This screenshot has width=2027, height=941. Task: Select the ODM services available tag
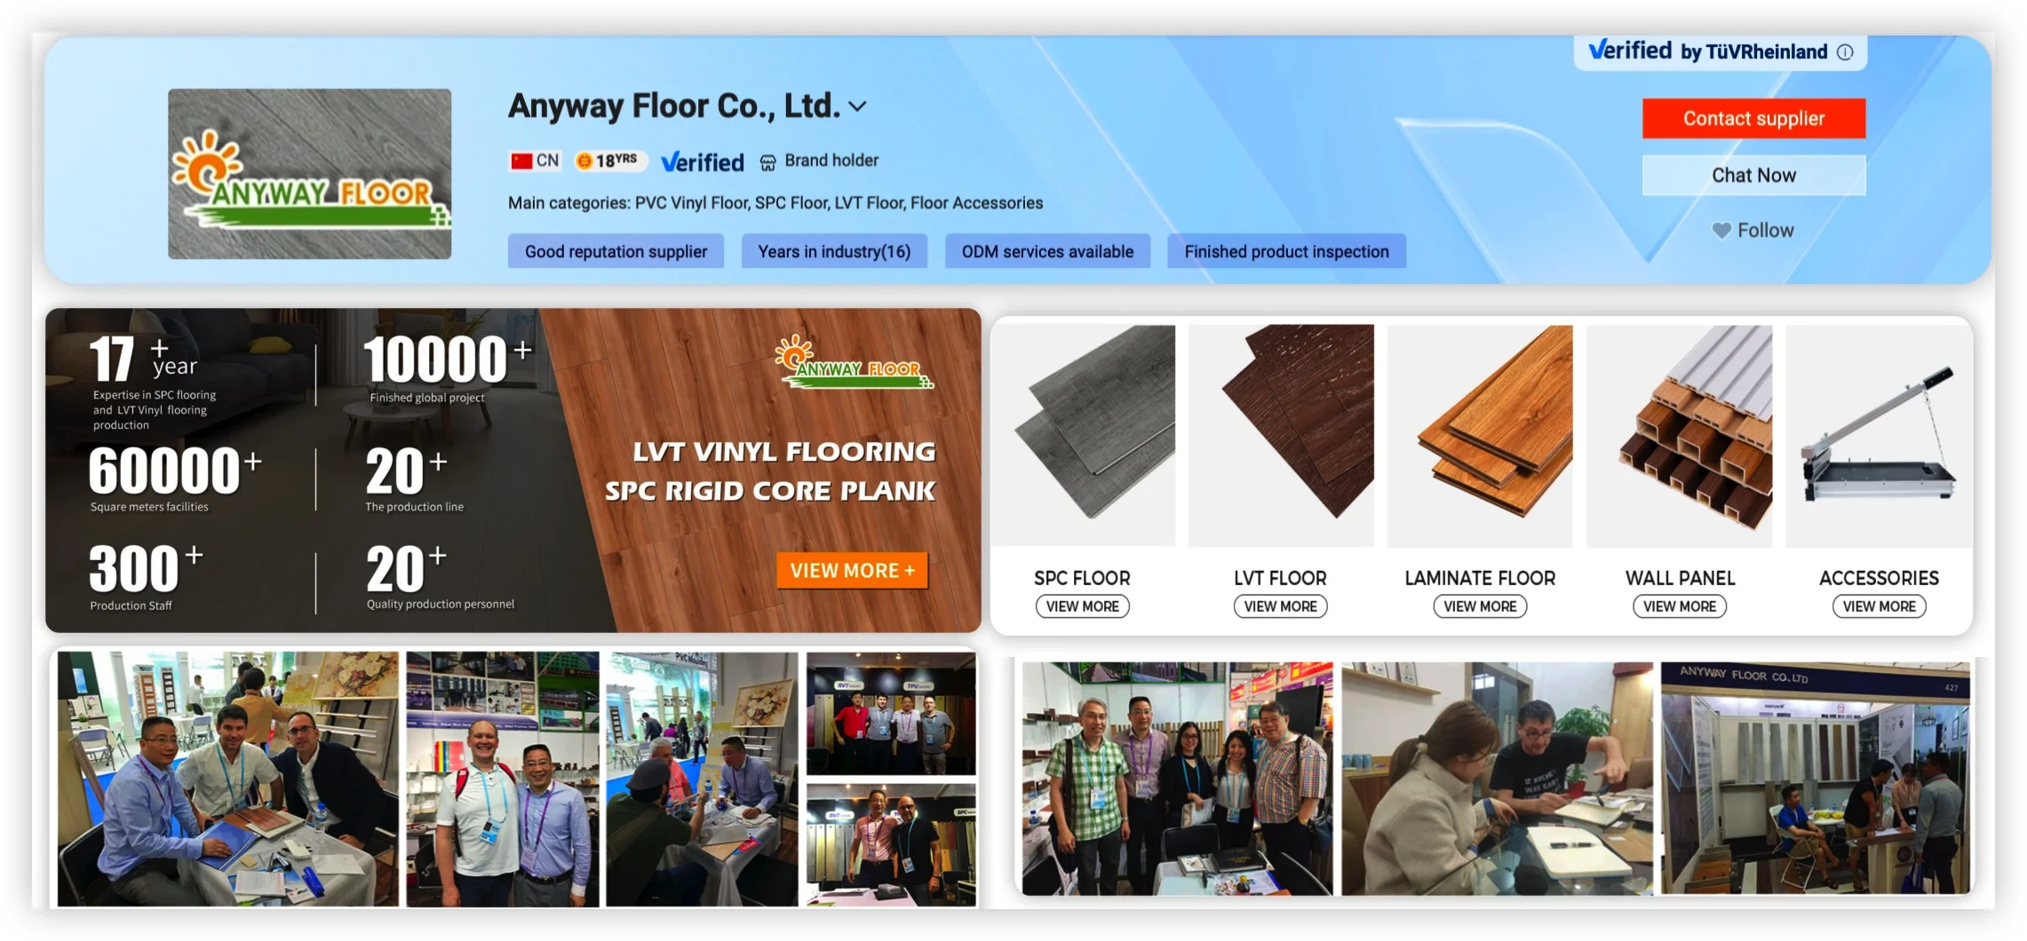pyautogui.click(x=1047, y=251)
